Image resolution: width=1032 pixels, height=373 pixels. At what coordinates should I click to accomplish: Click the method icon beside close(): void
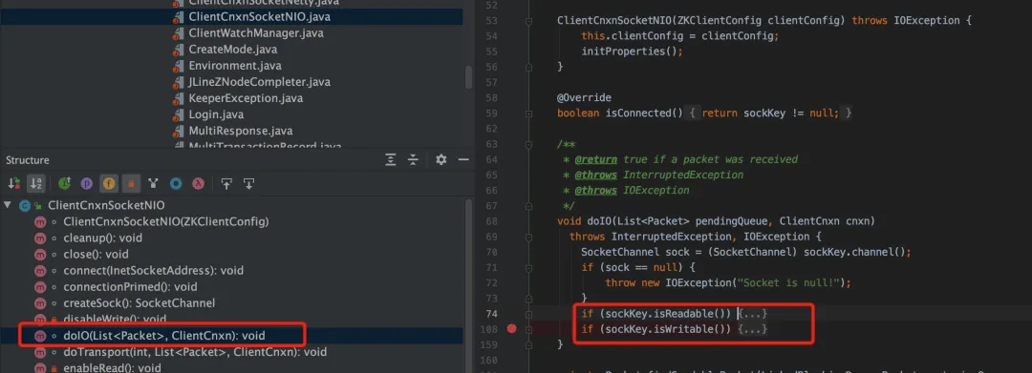pyautogui.click(x=41, y=254)
